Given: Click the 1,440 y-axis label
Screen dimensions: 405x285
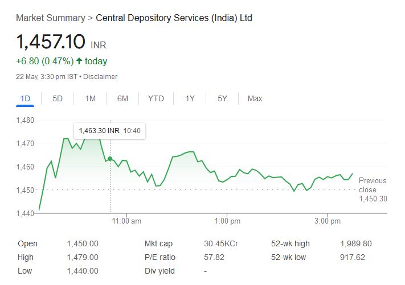Looking at the screenshot, I should point(25,213).
